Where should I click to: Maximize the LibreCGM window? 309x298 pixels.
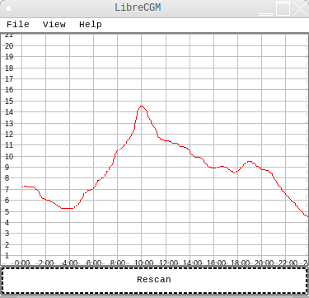pyautogui.click(x=283, y=9)
